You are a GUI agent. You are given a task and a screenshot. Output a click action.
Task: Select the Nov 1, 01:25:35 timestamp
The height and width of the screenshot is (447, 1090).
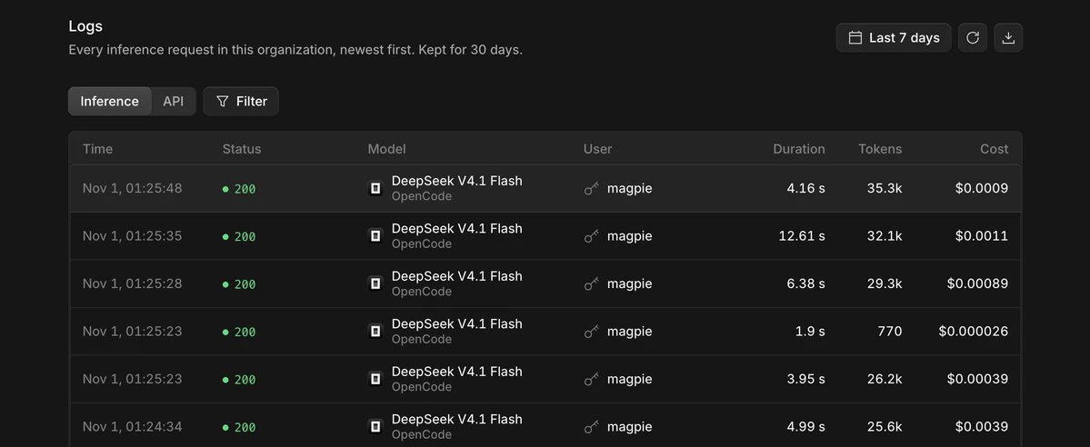click(x=132, y=236)
